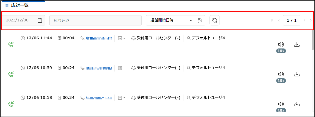The image size is (315, 117).
Task: Download recording of the 10:59 call
Action: pyautogui.click(x=297, y=74)
